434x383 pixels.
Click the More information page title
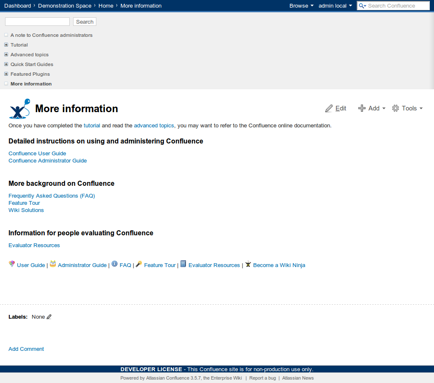click(76, 109)
